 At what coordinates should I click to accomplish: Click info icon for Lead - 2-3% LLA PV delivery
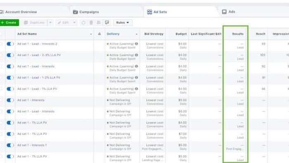tap(136, 55)
